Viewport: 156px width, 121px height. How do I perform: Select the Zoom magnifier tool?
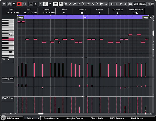[97, 4]
